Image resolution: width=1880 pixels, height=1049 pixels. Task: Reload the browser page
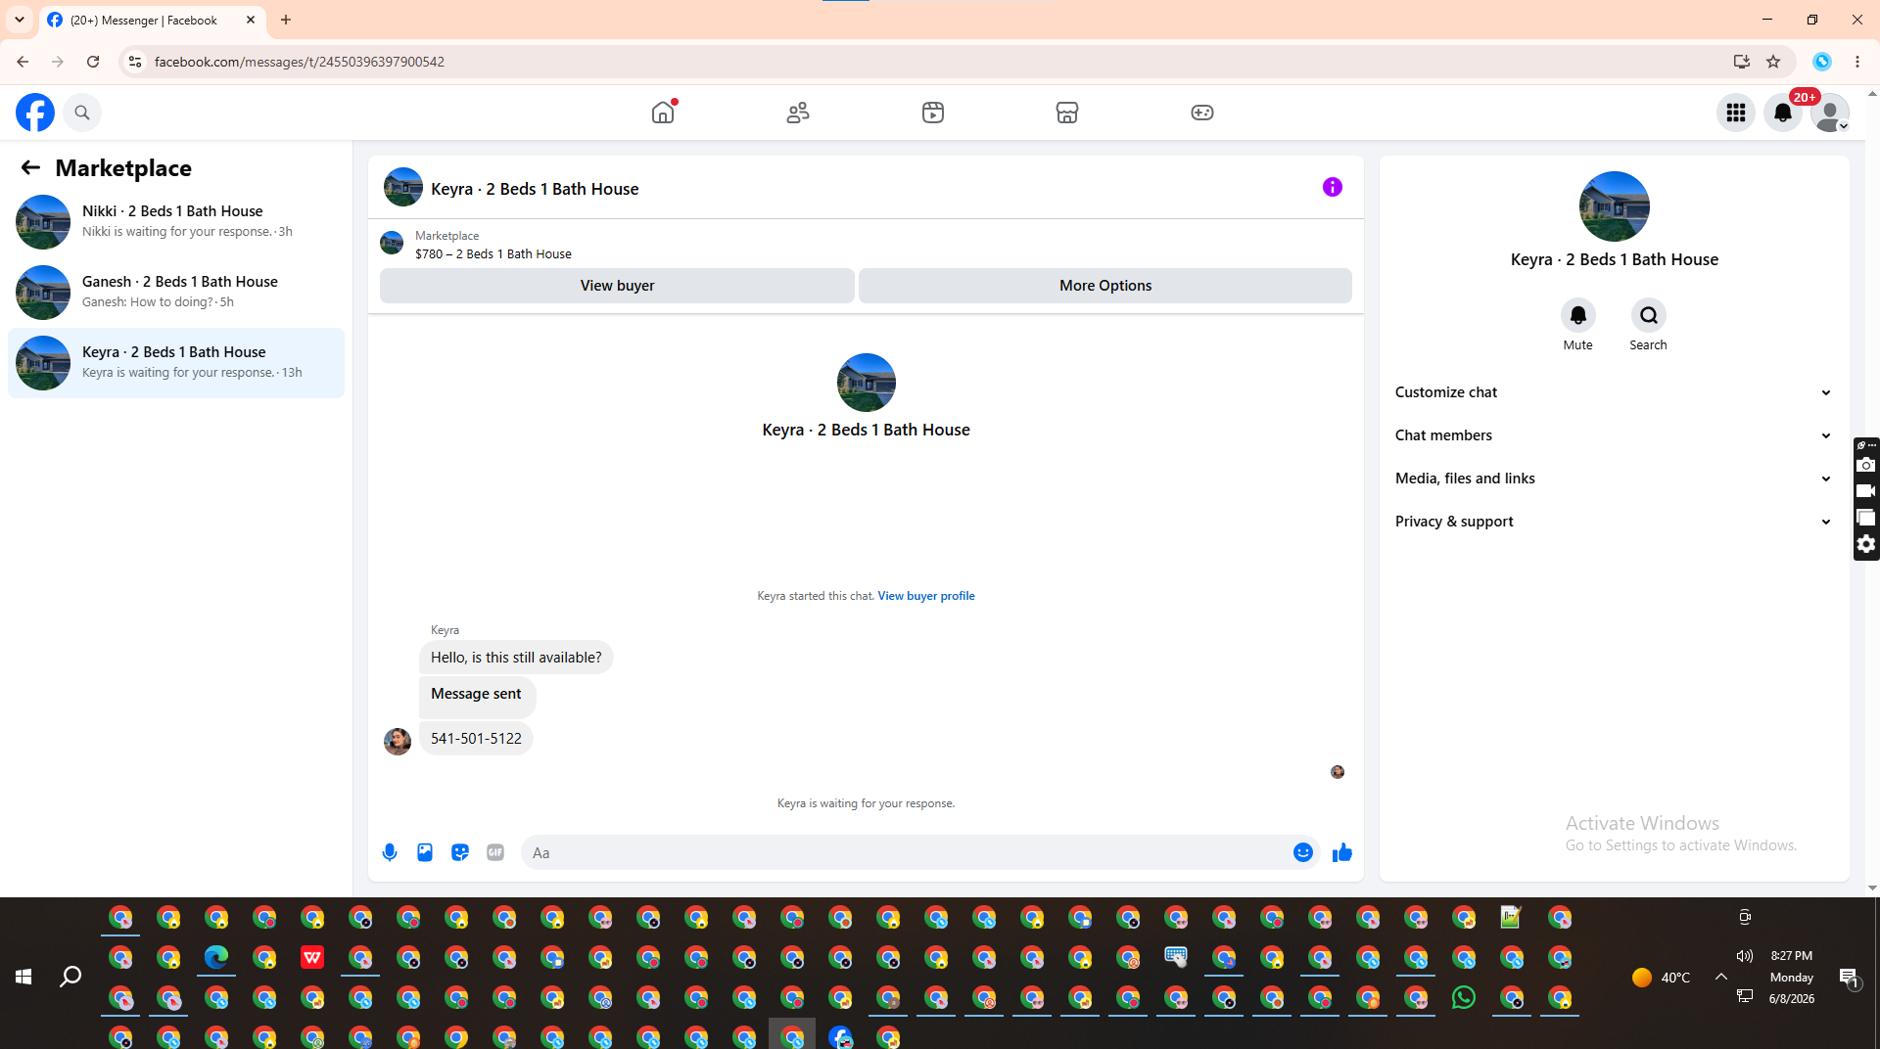click(93, 62)
